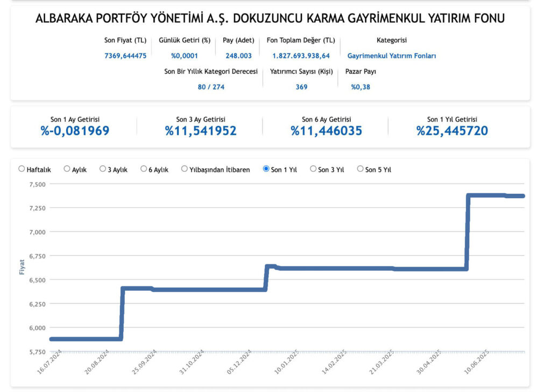
Task: Click the Yatırımcı Sayısı (Kişi) label
Action: (301, 72)
